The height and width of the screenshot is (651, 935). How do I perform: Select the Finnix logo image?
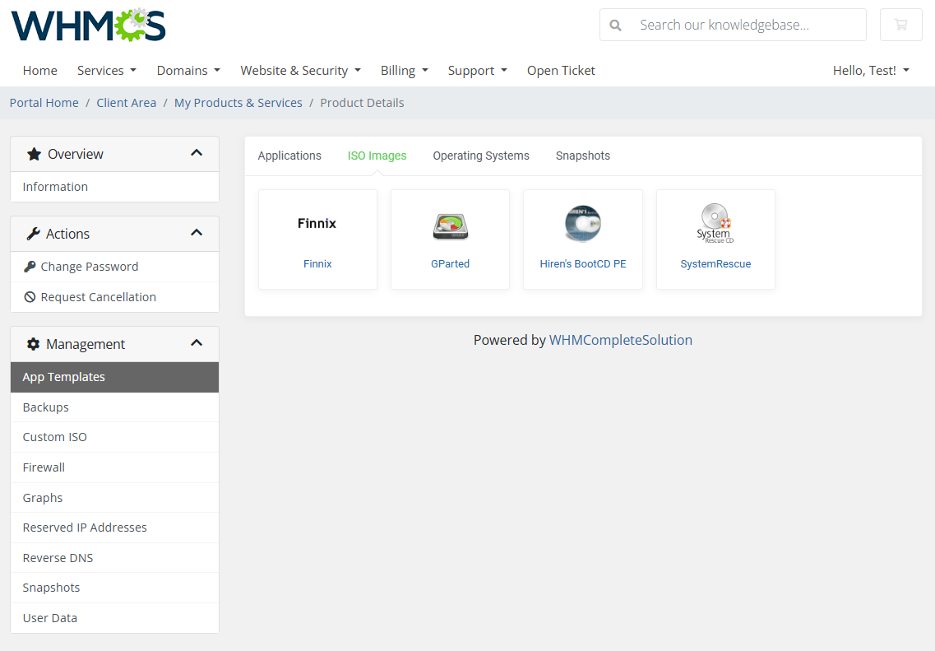tap(317, 224)
